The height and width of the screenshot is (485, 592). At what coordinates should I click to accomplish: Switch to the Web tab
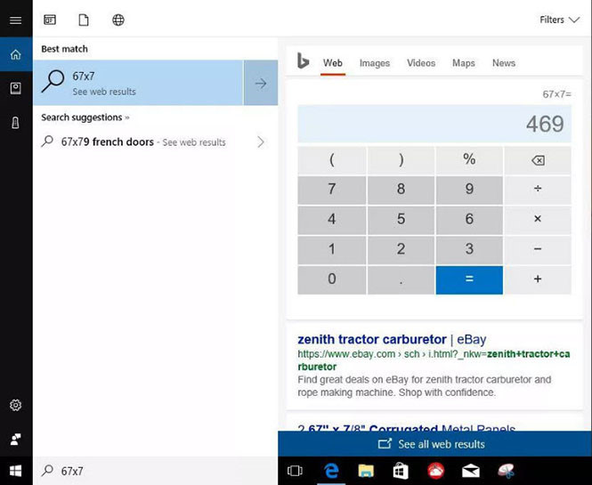tap(333, 63)
